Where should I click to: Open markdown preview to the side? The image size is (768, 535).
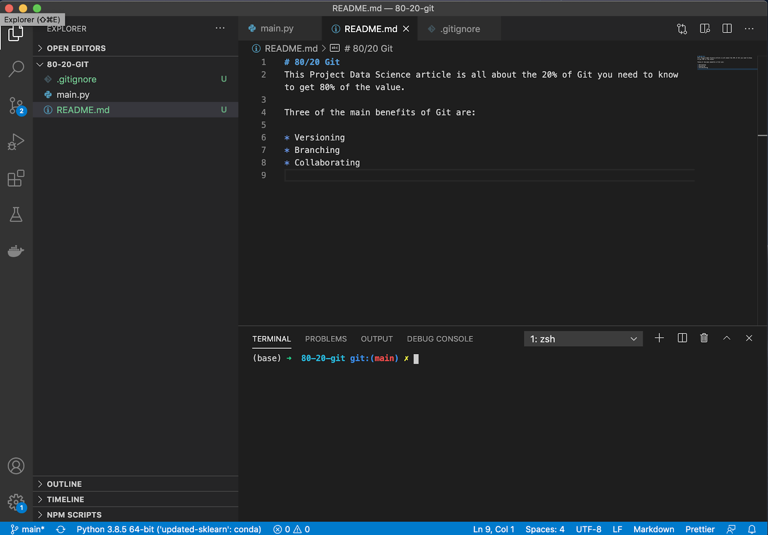click(x=705, y=29)
